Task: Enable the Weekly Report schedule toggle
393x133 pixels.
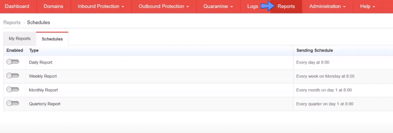Action: [13, 76]
